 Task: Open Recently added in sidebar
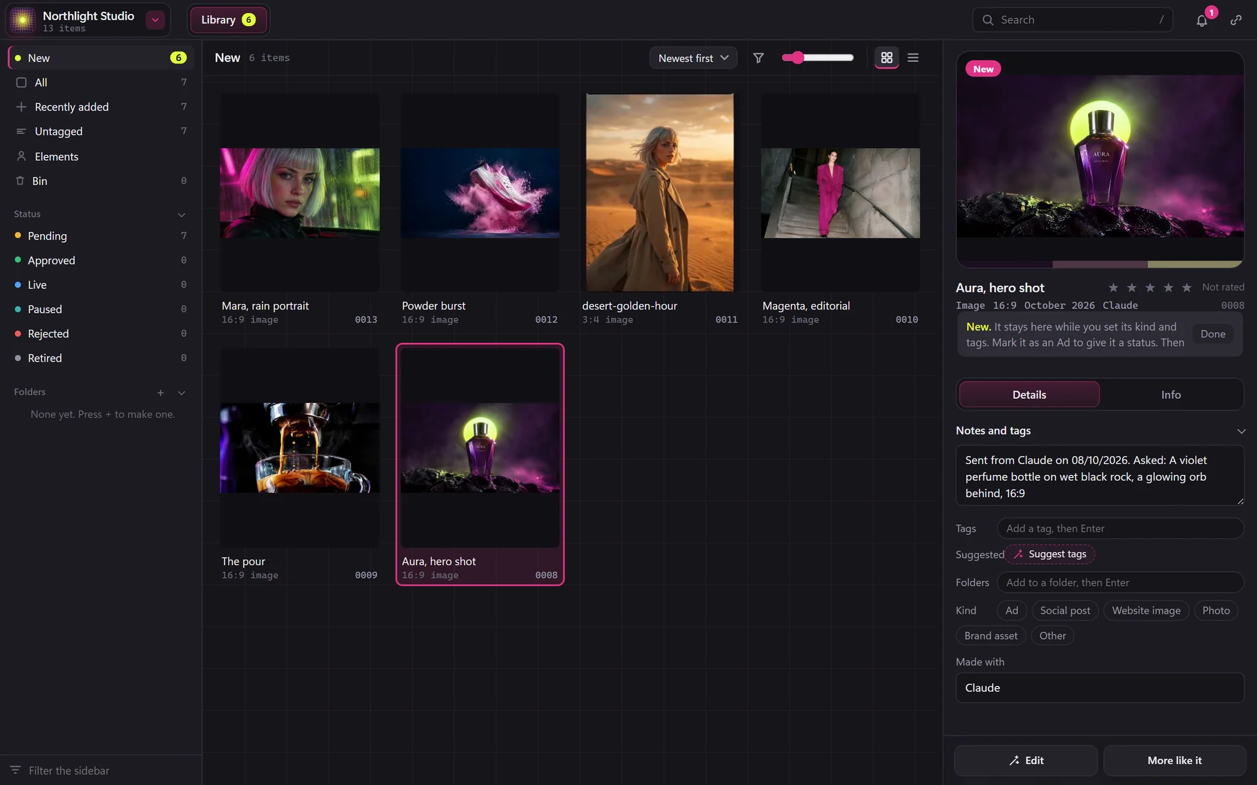coord(101,107)
